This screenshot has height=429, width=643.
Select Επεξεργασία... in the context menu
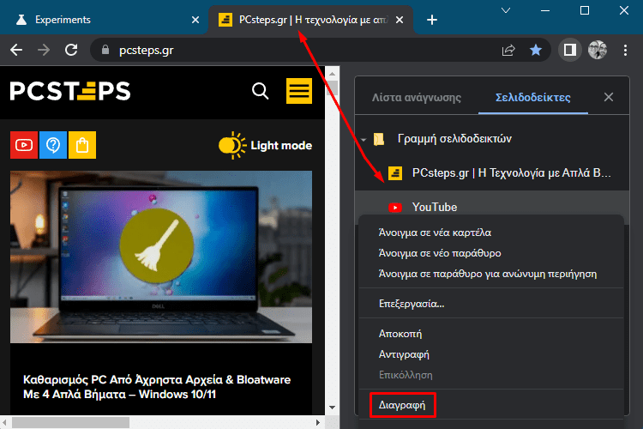pyautogui.click(x=412, y=304)
